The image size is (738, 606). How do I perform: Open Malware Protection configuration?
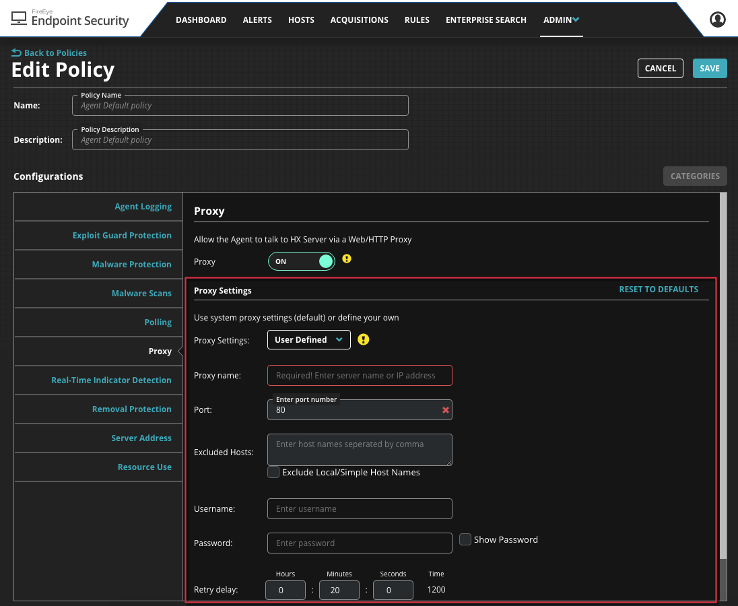98,265
